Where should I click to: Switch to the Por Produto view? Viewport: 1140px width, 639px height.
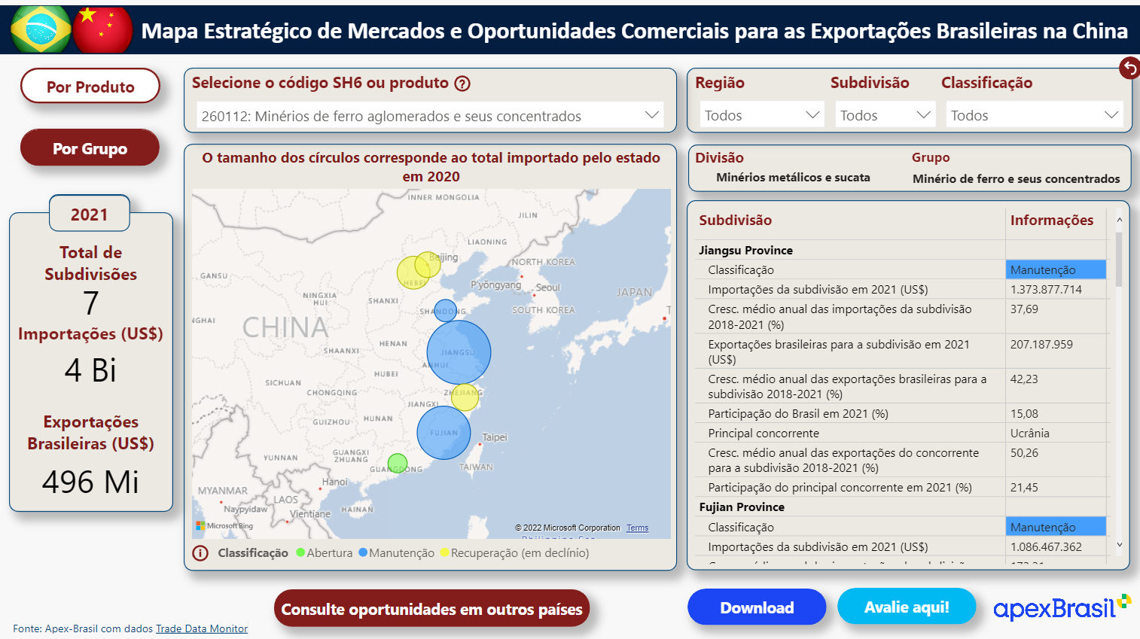click(x=90, y=86)
